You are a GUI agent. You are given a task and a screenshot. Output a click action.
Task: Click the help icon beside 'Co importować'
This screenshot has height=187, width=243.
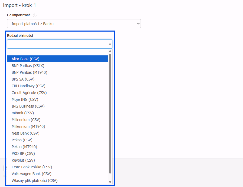click(35, 15)
